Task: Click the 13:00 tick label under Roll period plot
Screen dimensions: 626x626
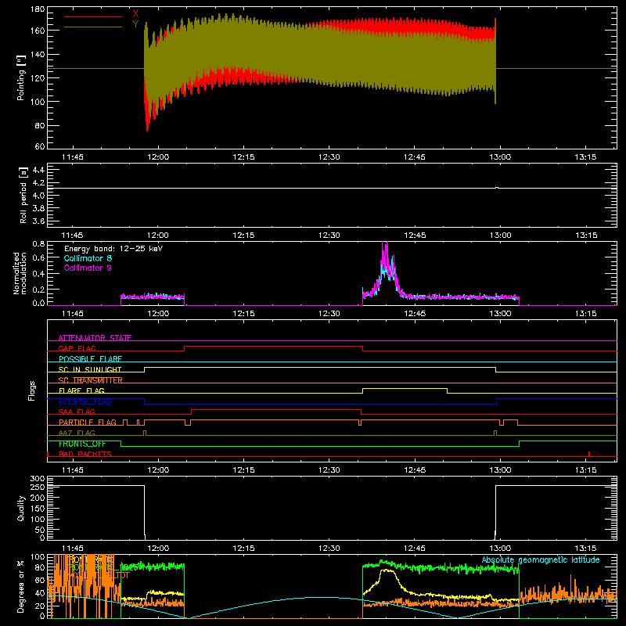Action: 500,236
